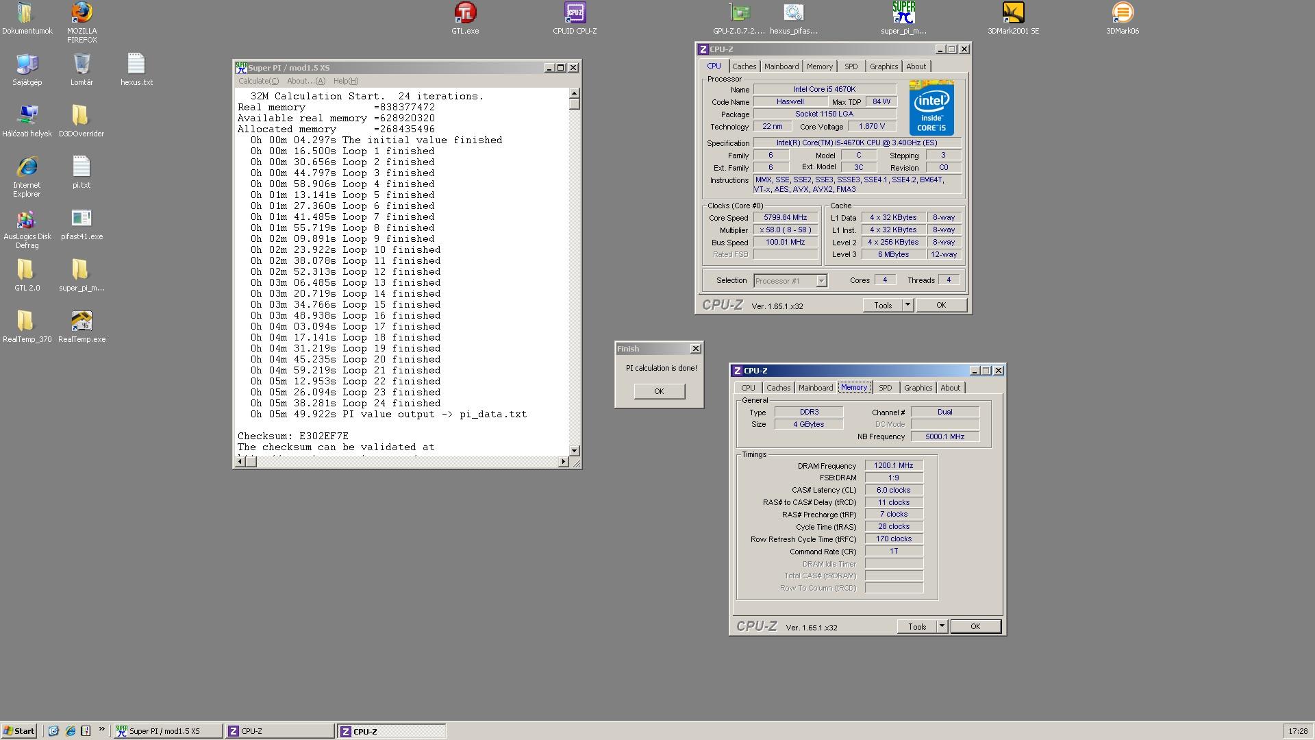Expand the Processor #1 selection dropdown

click(x=821, y=281)
